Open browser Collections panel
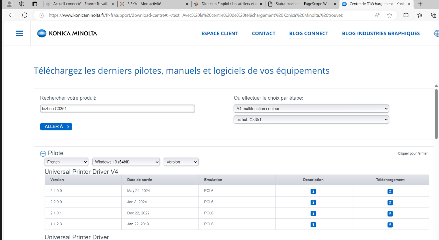Image resolution: width=439 pixels, height=240 pixels. 433,15
